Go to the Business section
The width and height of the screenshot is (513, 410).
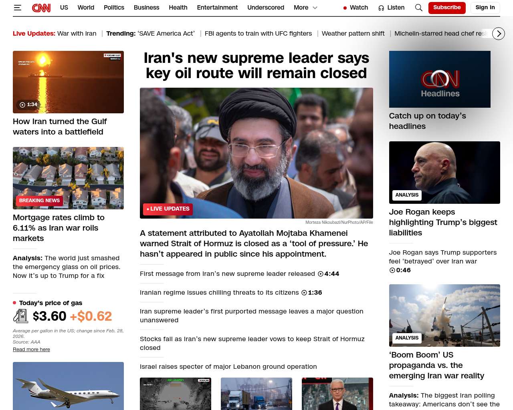pyautogui.click(x=146, y=8)
